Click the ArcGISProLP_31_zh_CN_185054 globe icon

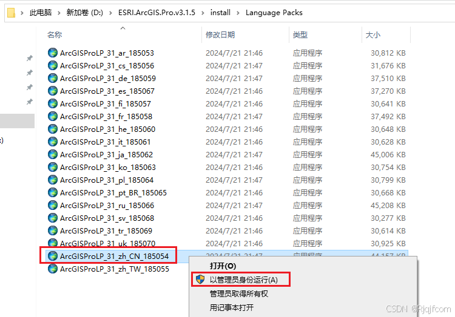click(53, 256)
